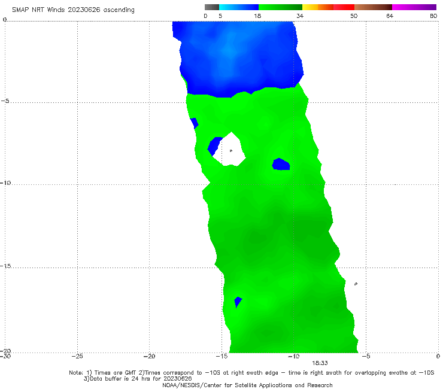443x389 pixels.
Task: Click the swath time label '18:33'
Action: [320, 363]
